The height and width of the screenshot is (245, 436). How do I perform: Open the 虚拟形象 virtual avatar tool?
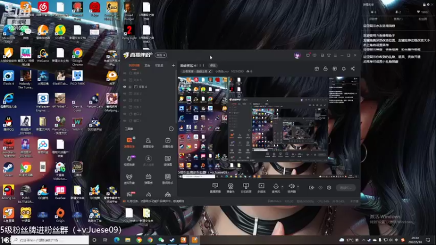tap(129, 179)
